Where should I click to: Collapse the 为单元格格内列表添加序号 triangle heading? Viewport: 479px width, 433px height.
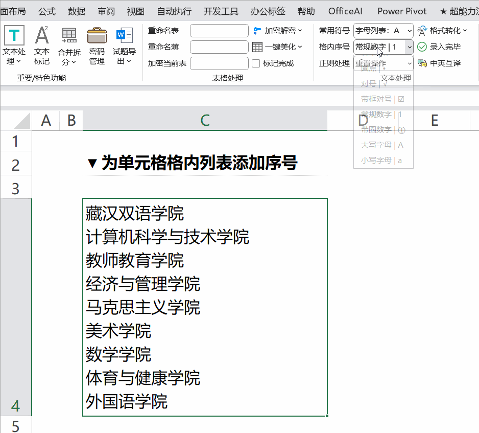click(92, 163)
